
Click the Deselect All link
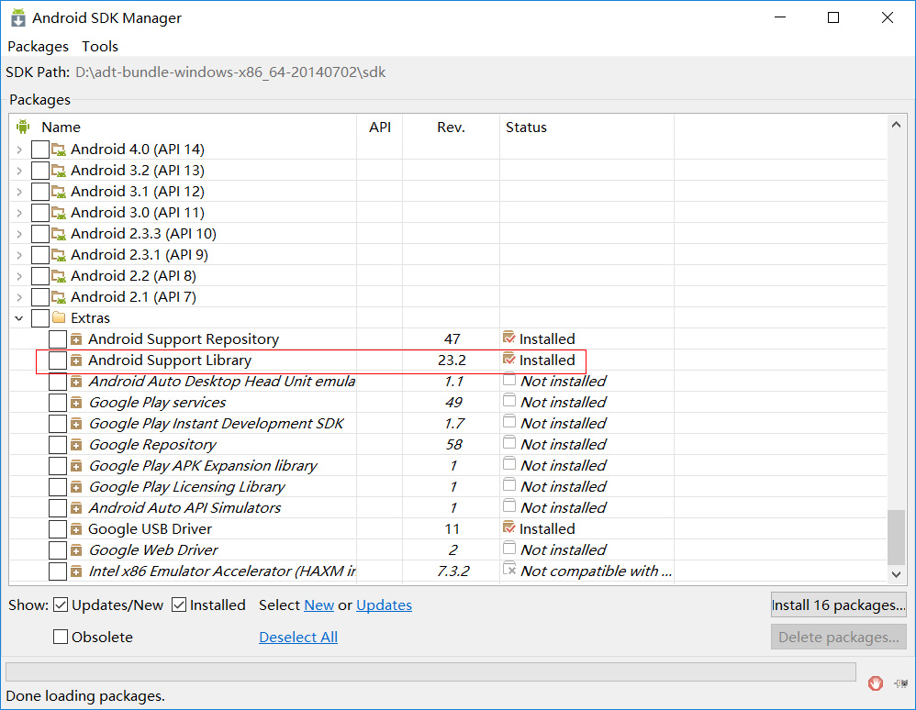(x=298, y=637)
